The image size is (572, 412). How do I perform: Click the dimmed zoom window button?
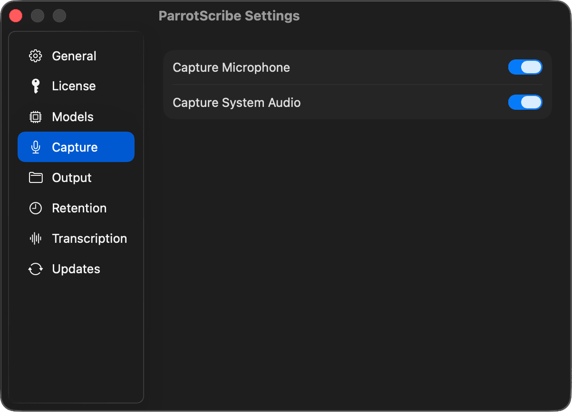pos(59,16)
